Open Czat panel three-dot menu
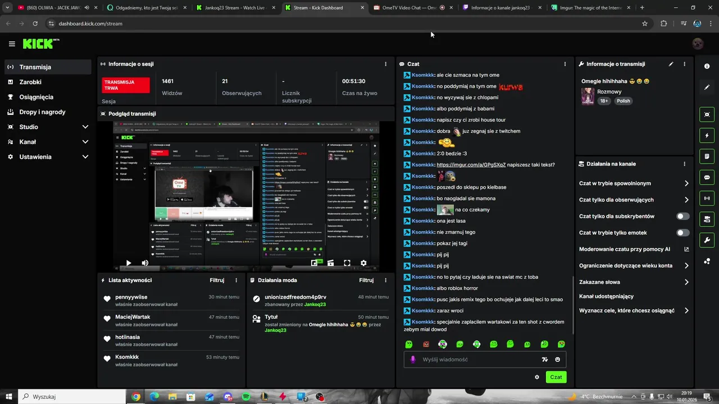Image resolution: width=719 pixels, height=404 pixels. click(565, 64)
